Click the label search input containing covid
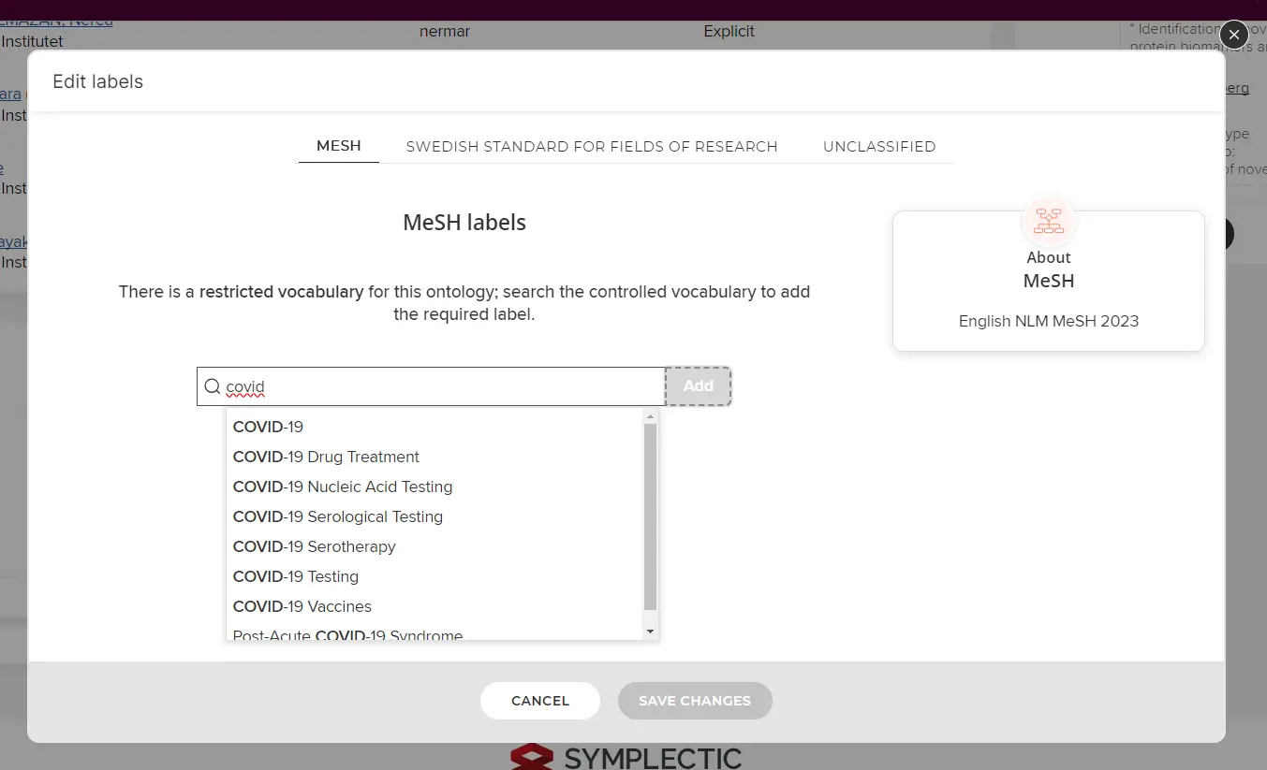The image size is (1267, 770). click(x=440, y=386)
